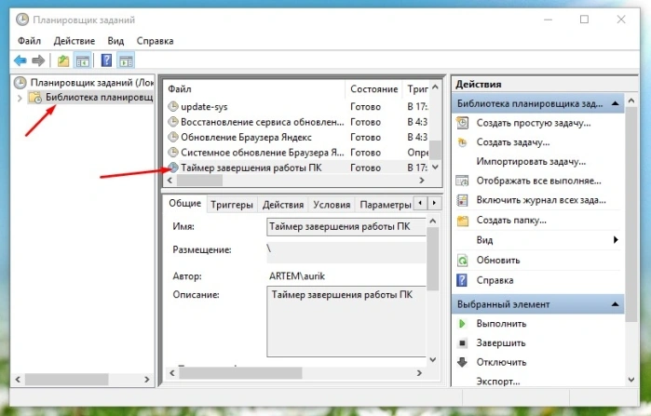Click the Выполнить green play icon
The width and height of the screenshot is (651, 416).
click(462, 324)
